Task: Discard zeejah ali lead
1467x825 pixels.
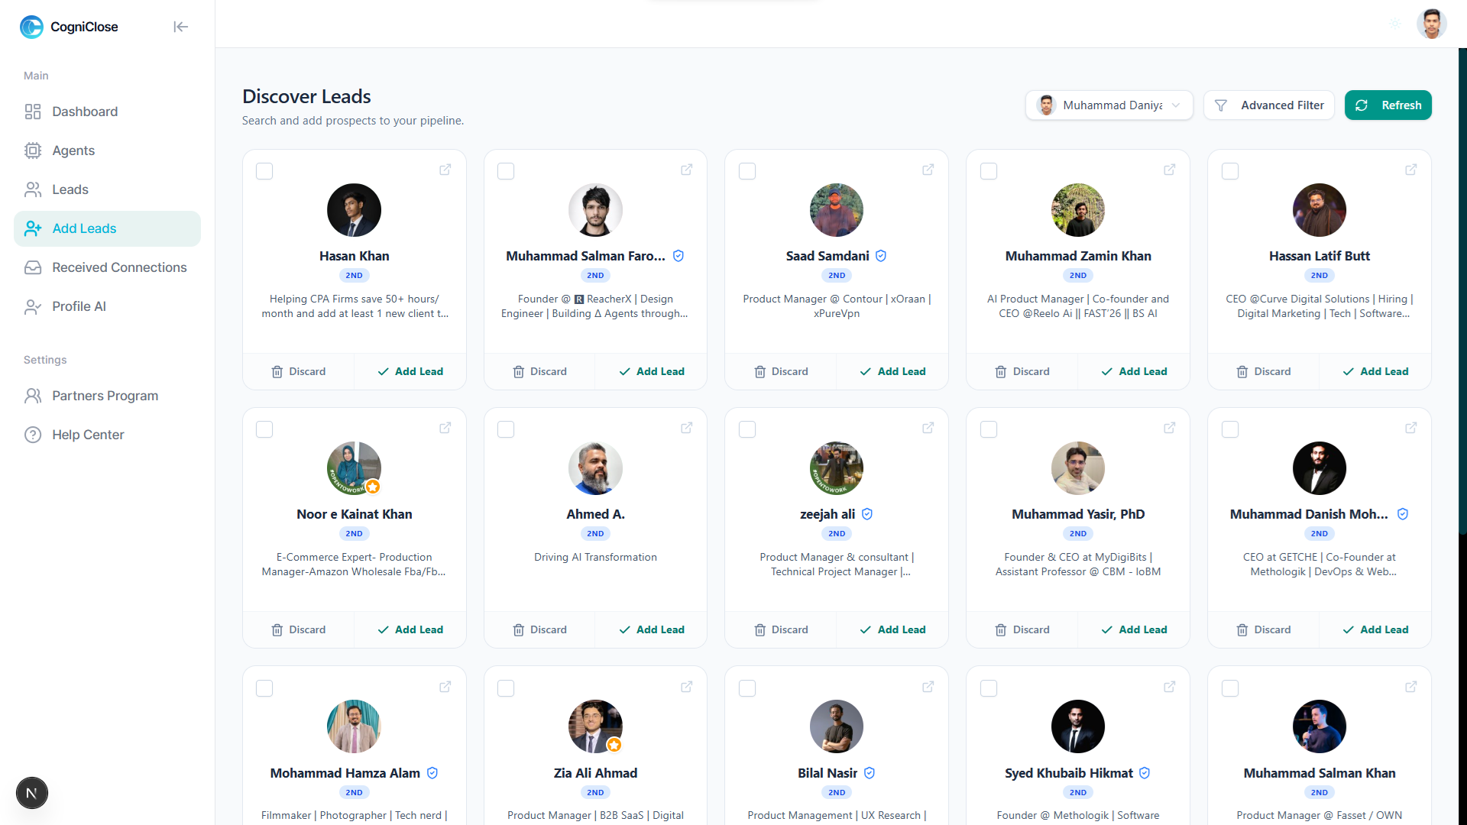Action: coord(781,629)
